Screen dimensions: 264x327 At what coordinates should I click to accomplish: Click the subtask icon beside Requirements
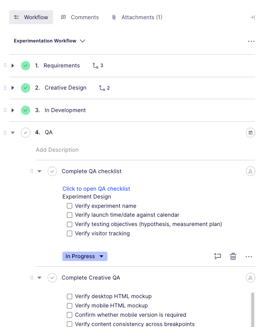[96, 66]
